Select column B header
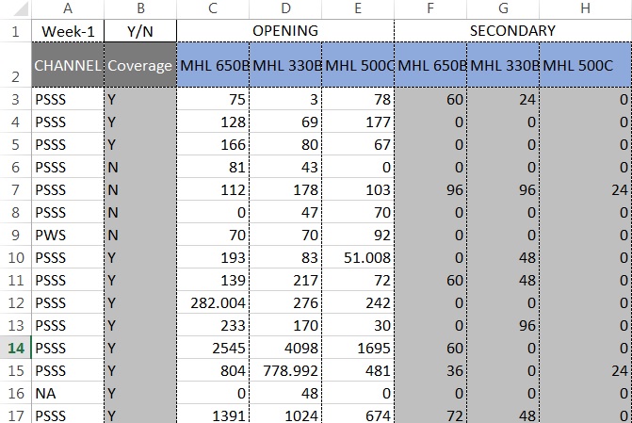632x423 pixels. (140, 9)
